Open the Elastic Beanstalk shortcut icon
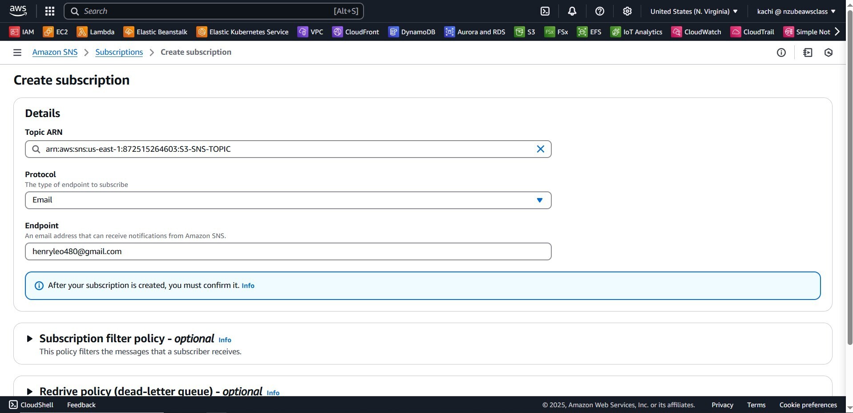This screenshot has height=413, width=853. (x=129, y=32)
